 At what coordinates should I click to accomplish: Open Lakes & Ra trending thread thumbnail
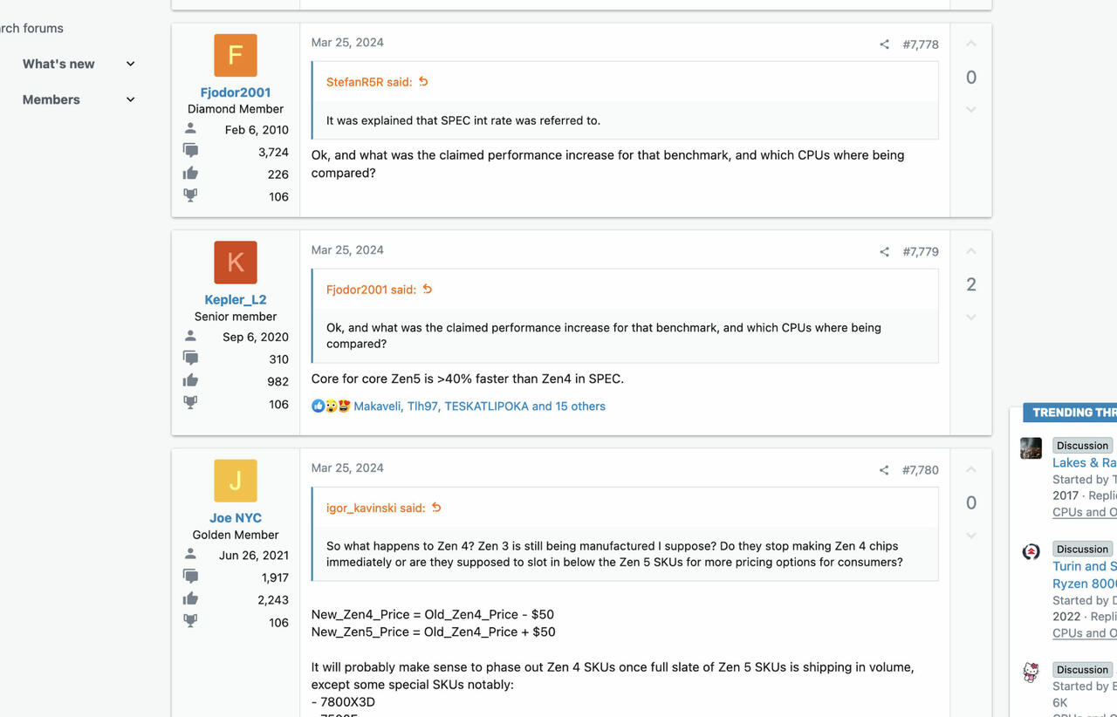click(1031, 448)
